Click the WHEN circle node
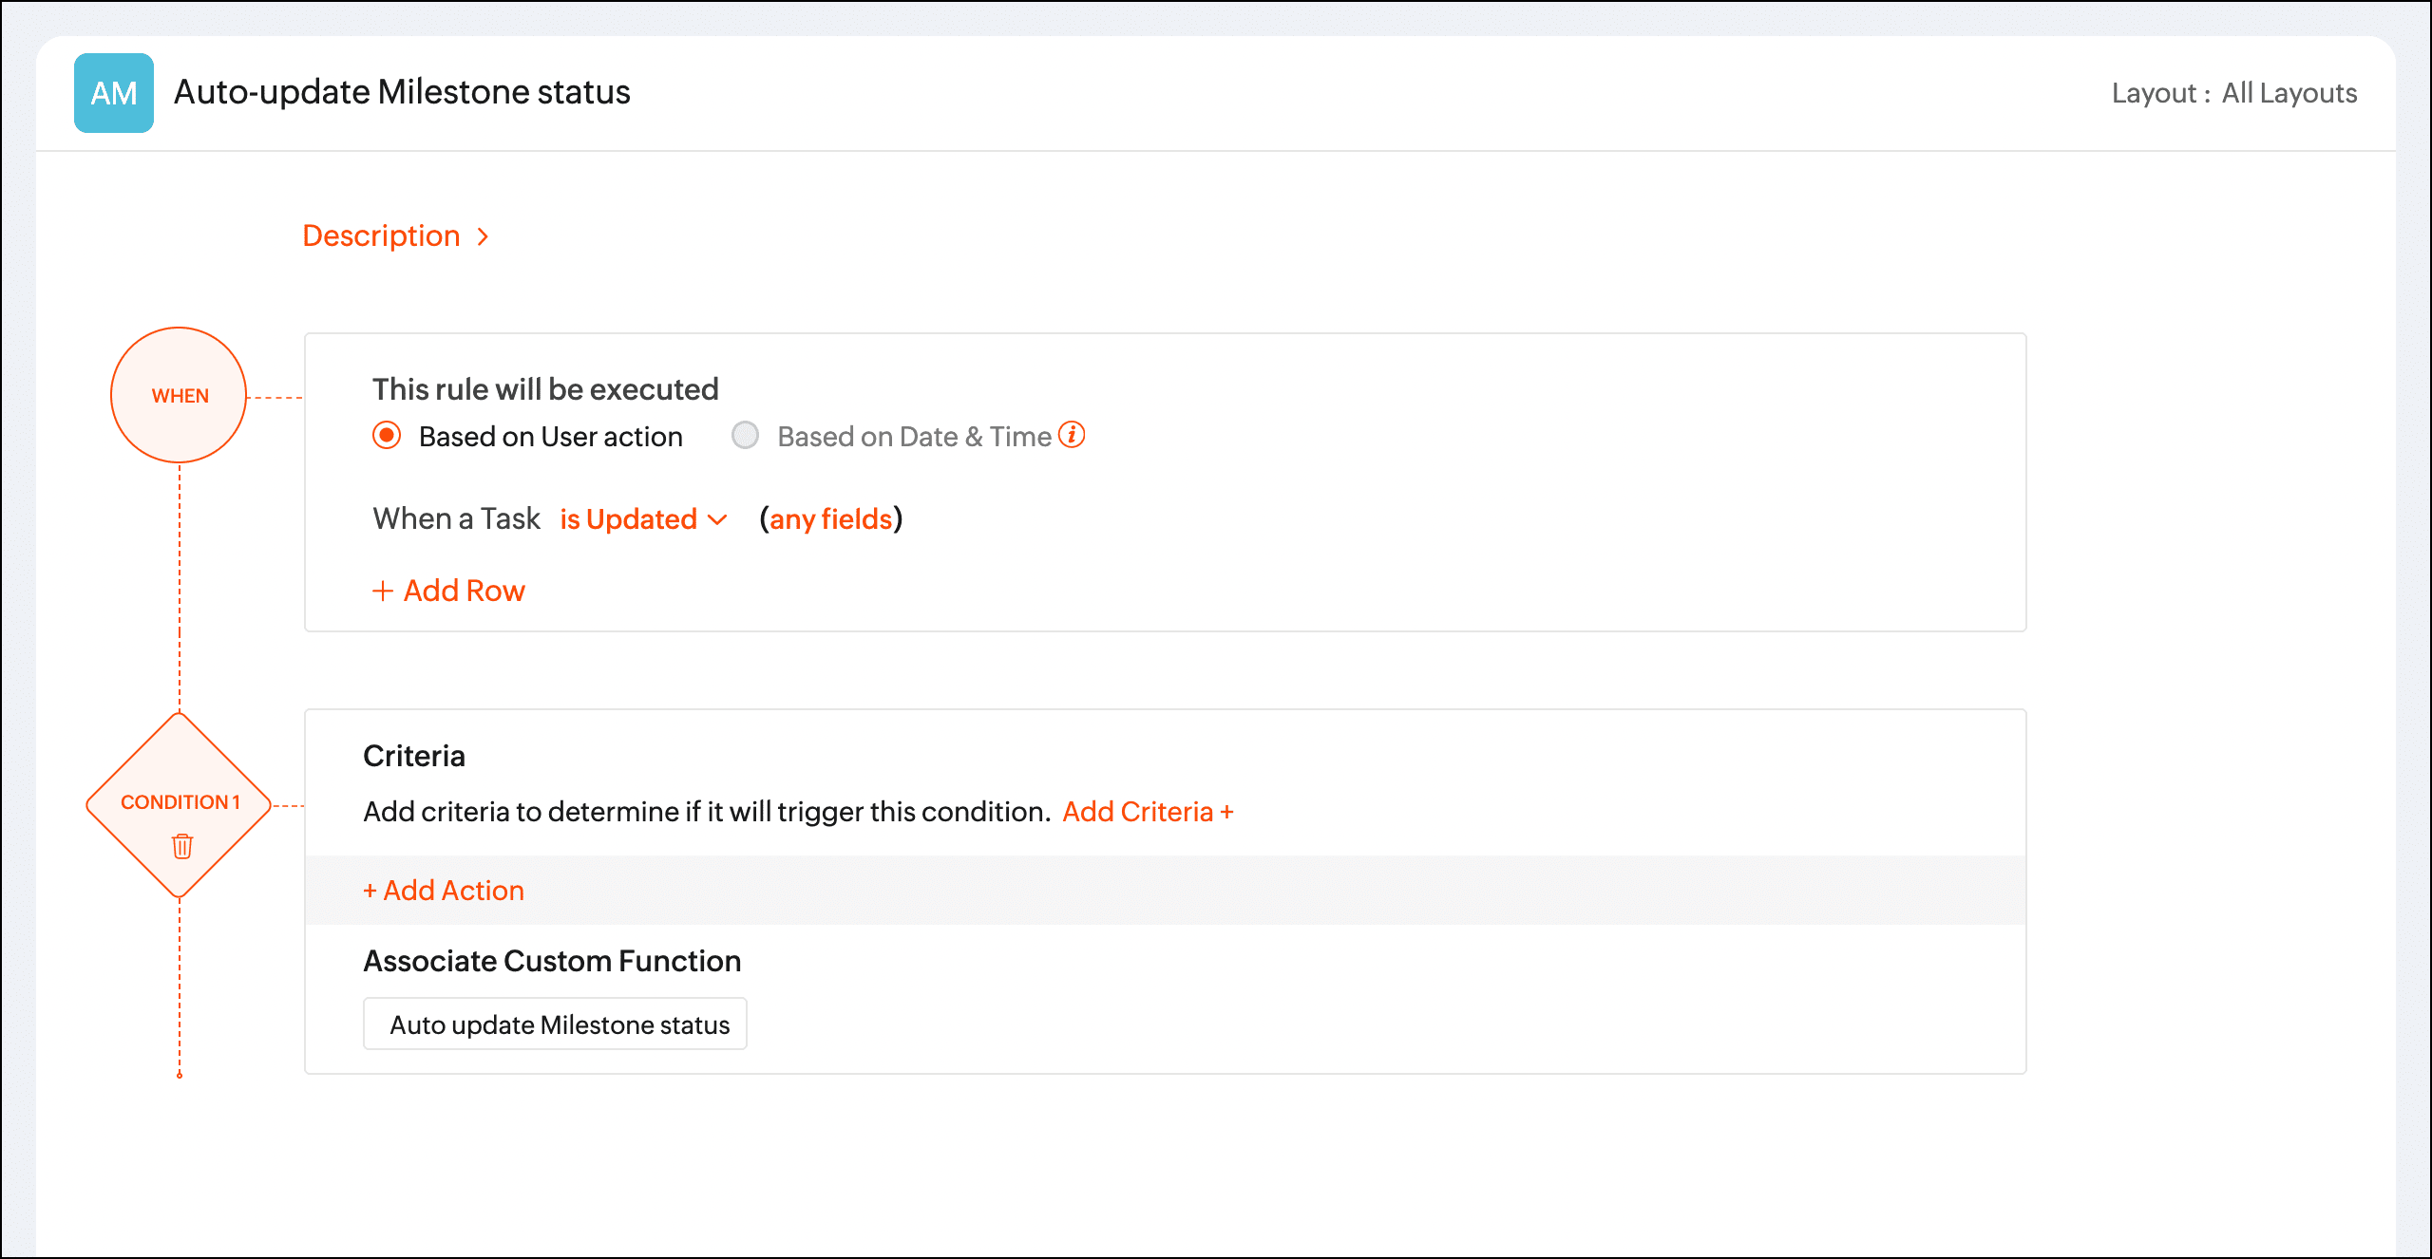Viewport: 2432px width, 1259px height. [180, 395]
